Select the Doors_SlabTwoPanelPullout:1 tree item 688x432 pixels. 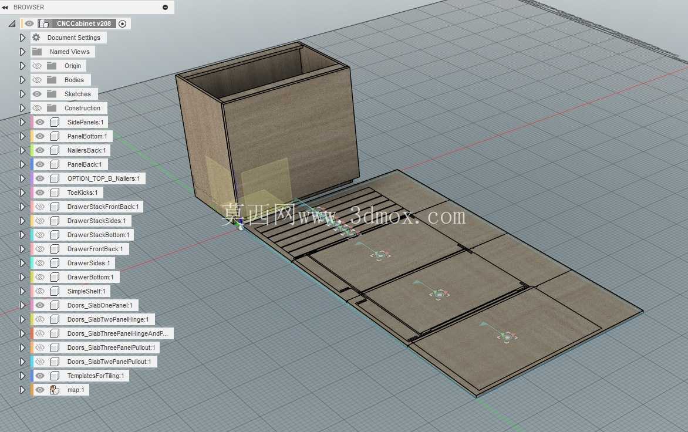click(109, 362)
